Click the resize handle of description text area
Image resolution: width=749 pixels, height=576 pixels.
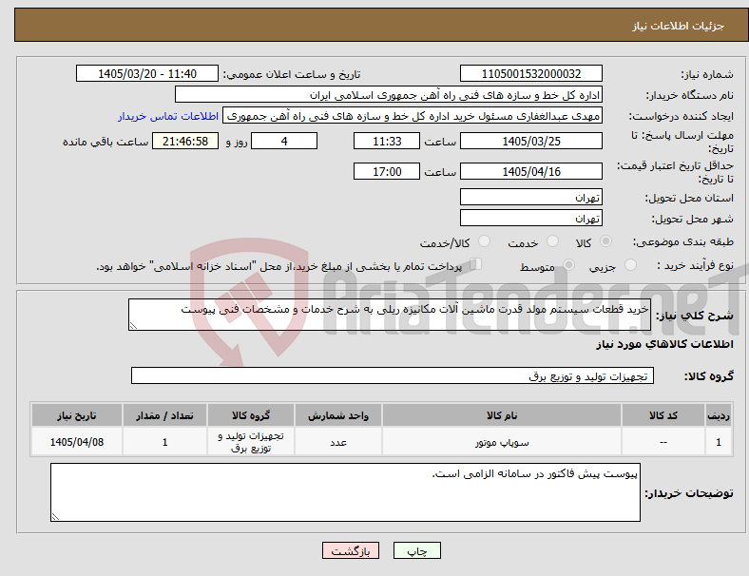[x=133, y=326]
